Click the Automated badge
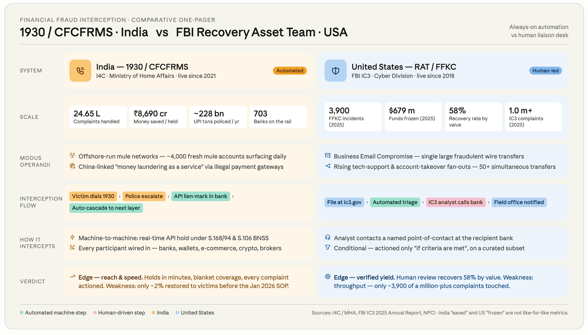The height and width of the screenshot is (335, 588). tap(290, 70)
